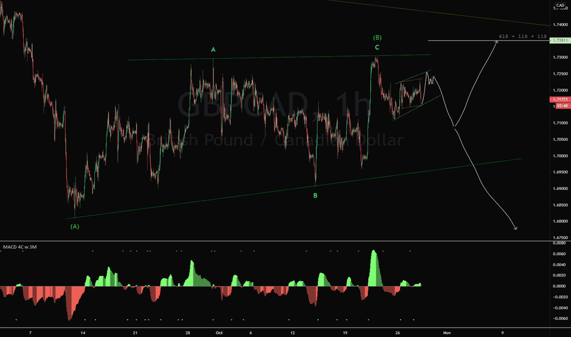
Task: Click the red current price tag 1.71721
Action: point(560,99)
